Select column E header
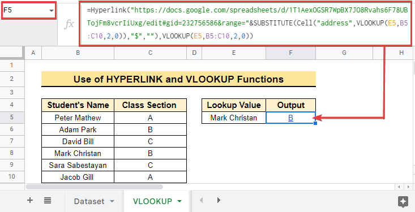Viewport: 415px width, 212px height. coord(234,53)
